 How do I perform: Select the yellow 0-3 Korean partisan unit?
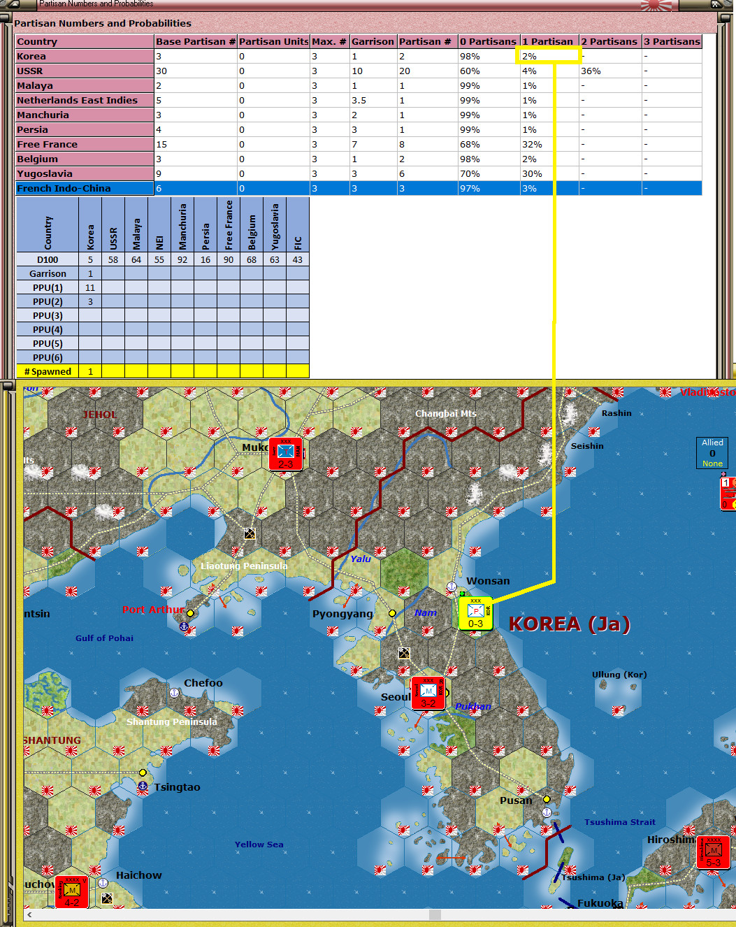(475, 614)
